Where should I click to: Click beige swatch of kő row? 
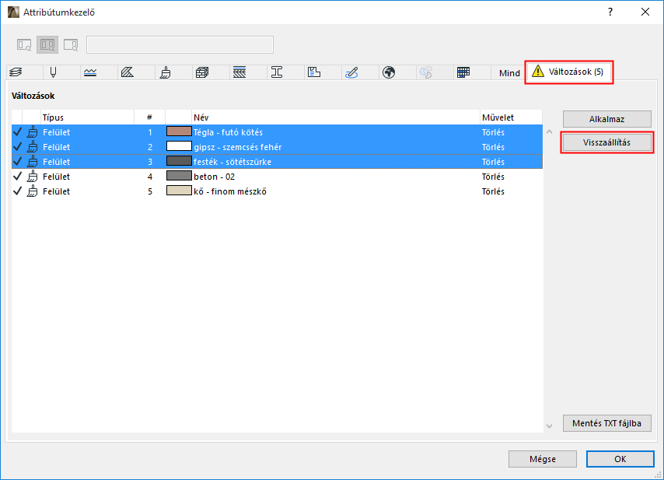(179, 191)
